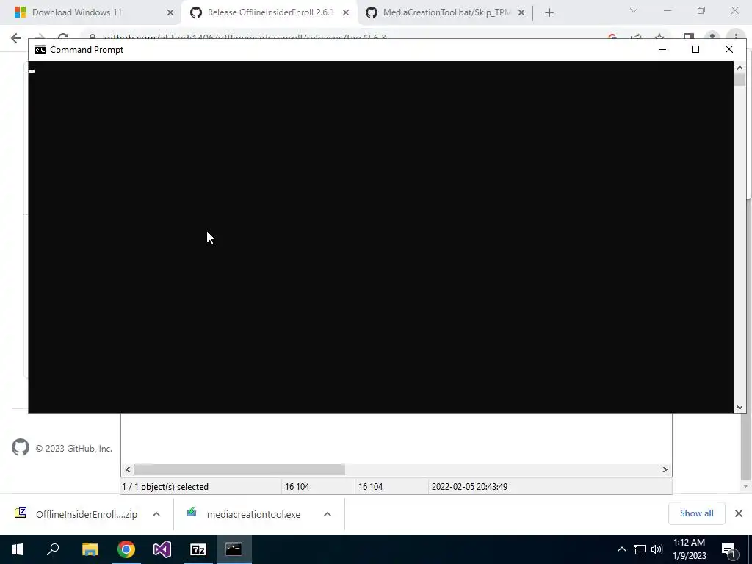Click Show all downloads

(x=696, y=513)
